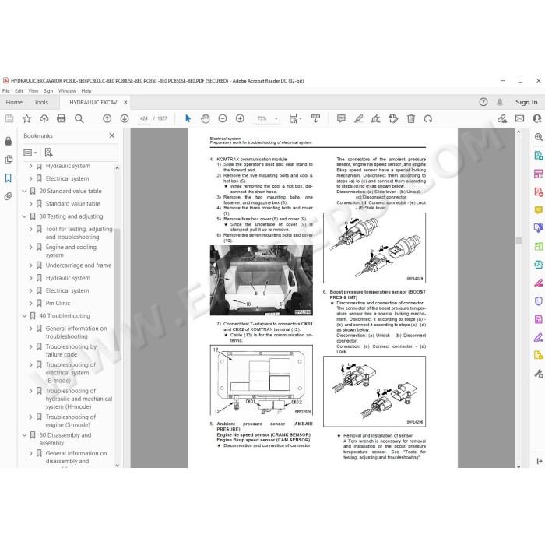Print the document with printer icon

click(62, 118)
